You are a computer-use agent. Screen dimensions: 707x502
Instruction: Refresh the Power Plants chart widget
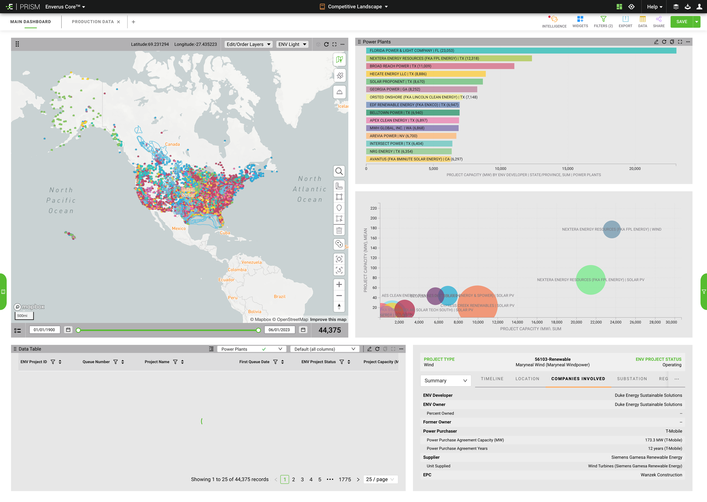click(664, 42)
